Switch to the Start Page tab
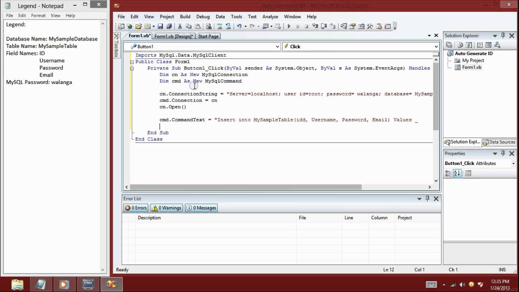Image resolution: width=519 pixels, height=292 pixels. point(208,36)
